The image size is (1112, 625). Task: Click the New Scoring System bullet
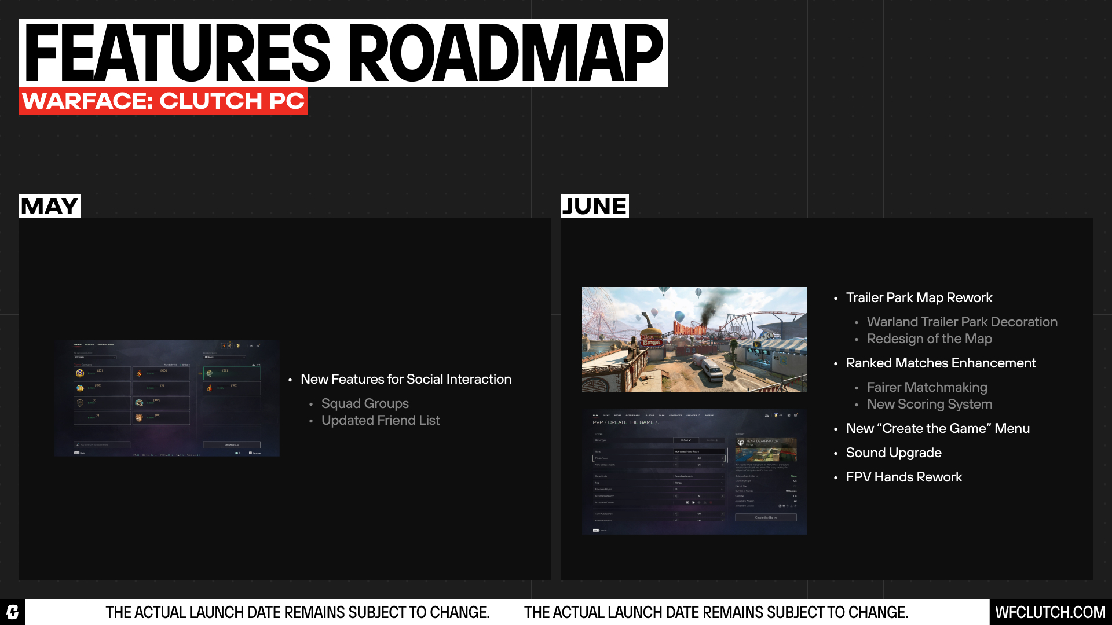tap(930, 404)
